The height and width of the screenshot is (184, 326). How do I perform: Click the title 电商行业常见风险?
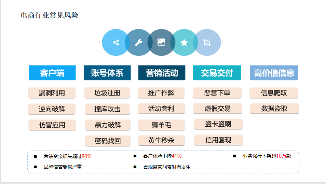click(50, 15)
